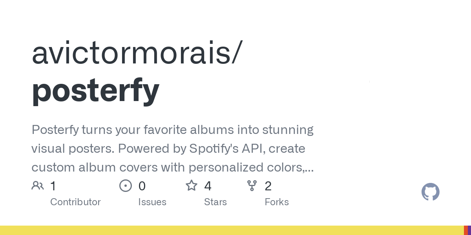This screenshot has height=235, width=471.
Task: Click the Posterfy description paragraph
Action: pos(173,148)
